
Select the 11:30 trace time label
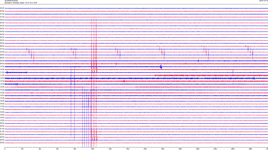point(2,75)
